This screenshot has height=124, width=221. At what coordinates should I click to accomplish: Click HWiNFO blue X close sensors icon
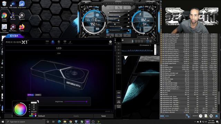[217, 116]
